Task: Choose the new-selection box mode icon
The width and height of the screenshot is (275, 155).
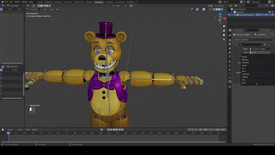Action: (39, 6)
